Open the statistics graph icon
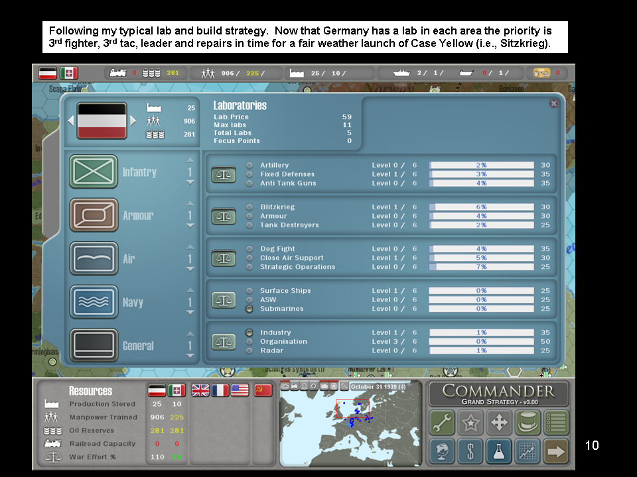The width and height of the screenshot is (637, 477). pyautogui.click(x=528, y=451)
